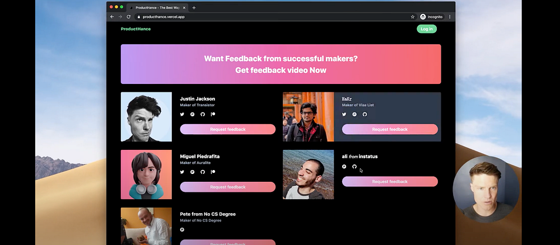
Task: Click Miguel Piedrafita's avatar image
Action: [146, 175]
